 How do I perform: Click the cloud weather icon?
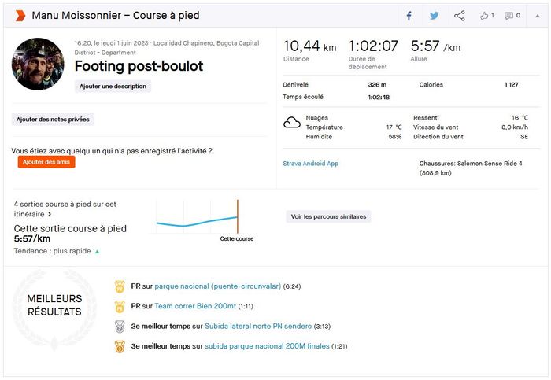click(x=292, y=122)
